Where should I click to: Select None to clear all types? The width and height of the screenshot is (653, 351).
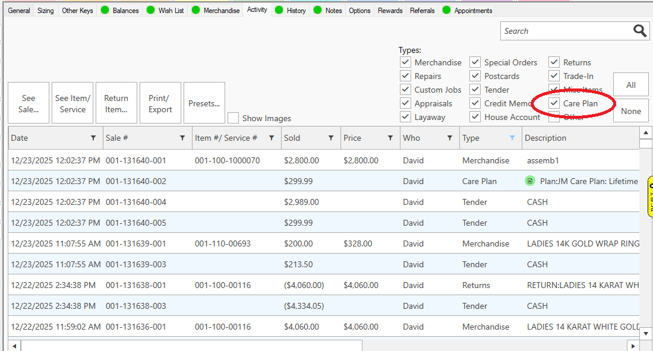point(630,111)
